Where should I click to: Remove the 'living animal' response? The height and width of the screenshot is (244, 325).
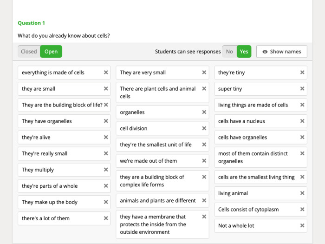(x=302, y=193)
